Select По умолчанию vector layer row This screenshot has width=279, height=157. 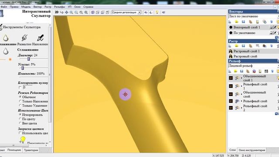point(253,33)
